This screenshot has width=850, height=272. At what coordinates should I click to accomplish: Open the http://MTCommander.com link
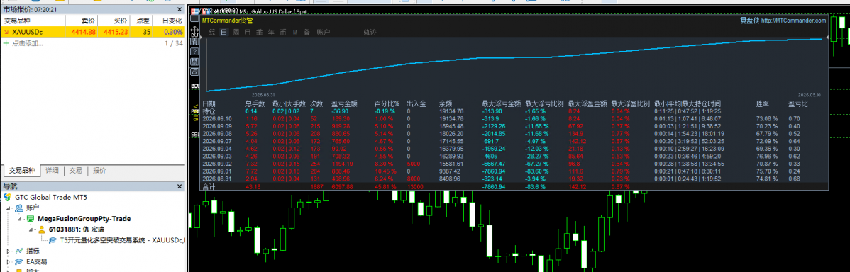pos(794,21)
